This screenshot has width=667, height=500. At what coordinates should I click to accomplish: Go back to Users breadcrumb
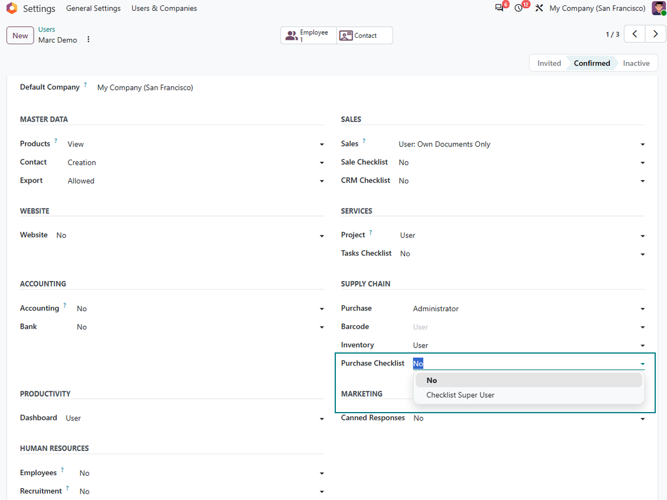(x=47, y=30)
